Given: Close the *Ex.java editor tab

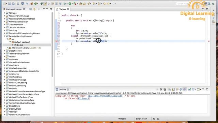Looking at the screenshot, I should coord(68,9).
